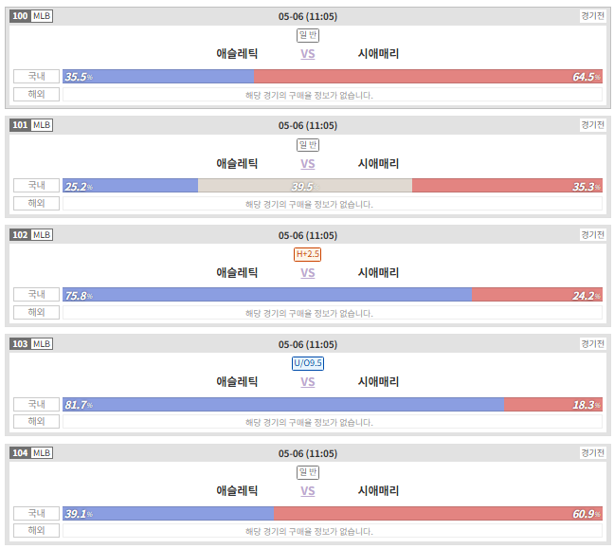Click the 100 MLB match number tag
The image size is (614, 549).
click(31, 16)
